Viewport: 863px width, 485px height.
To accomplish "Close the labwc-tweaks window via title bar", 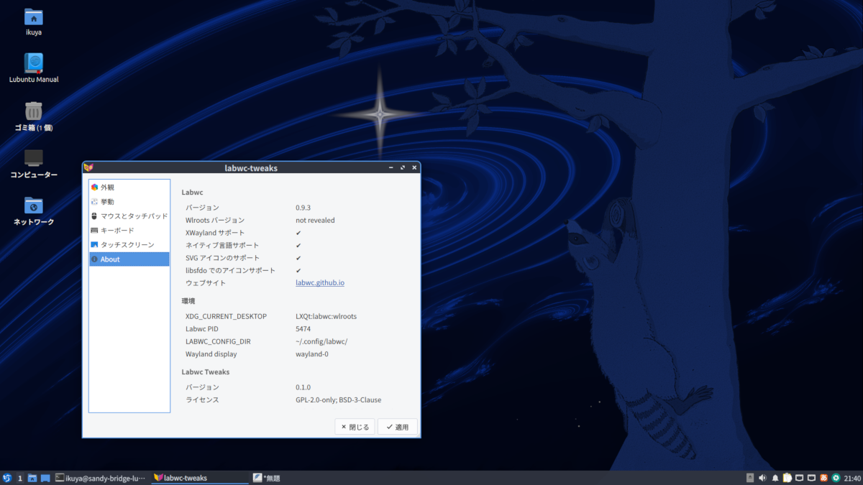I will tap(414, 167).
